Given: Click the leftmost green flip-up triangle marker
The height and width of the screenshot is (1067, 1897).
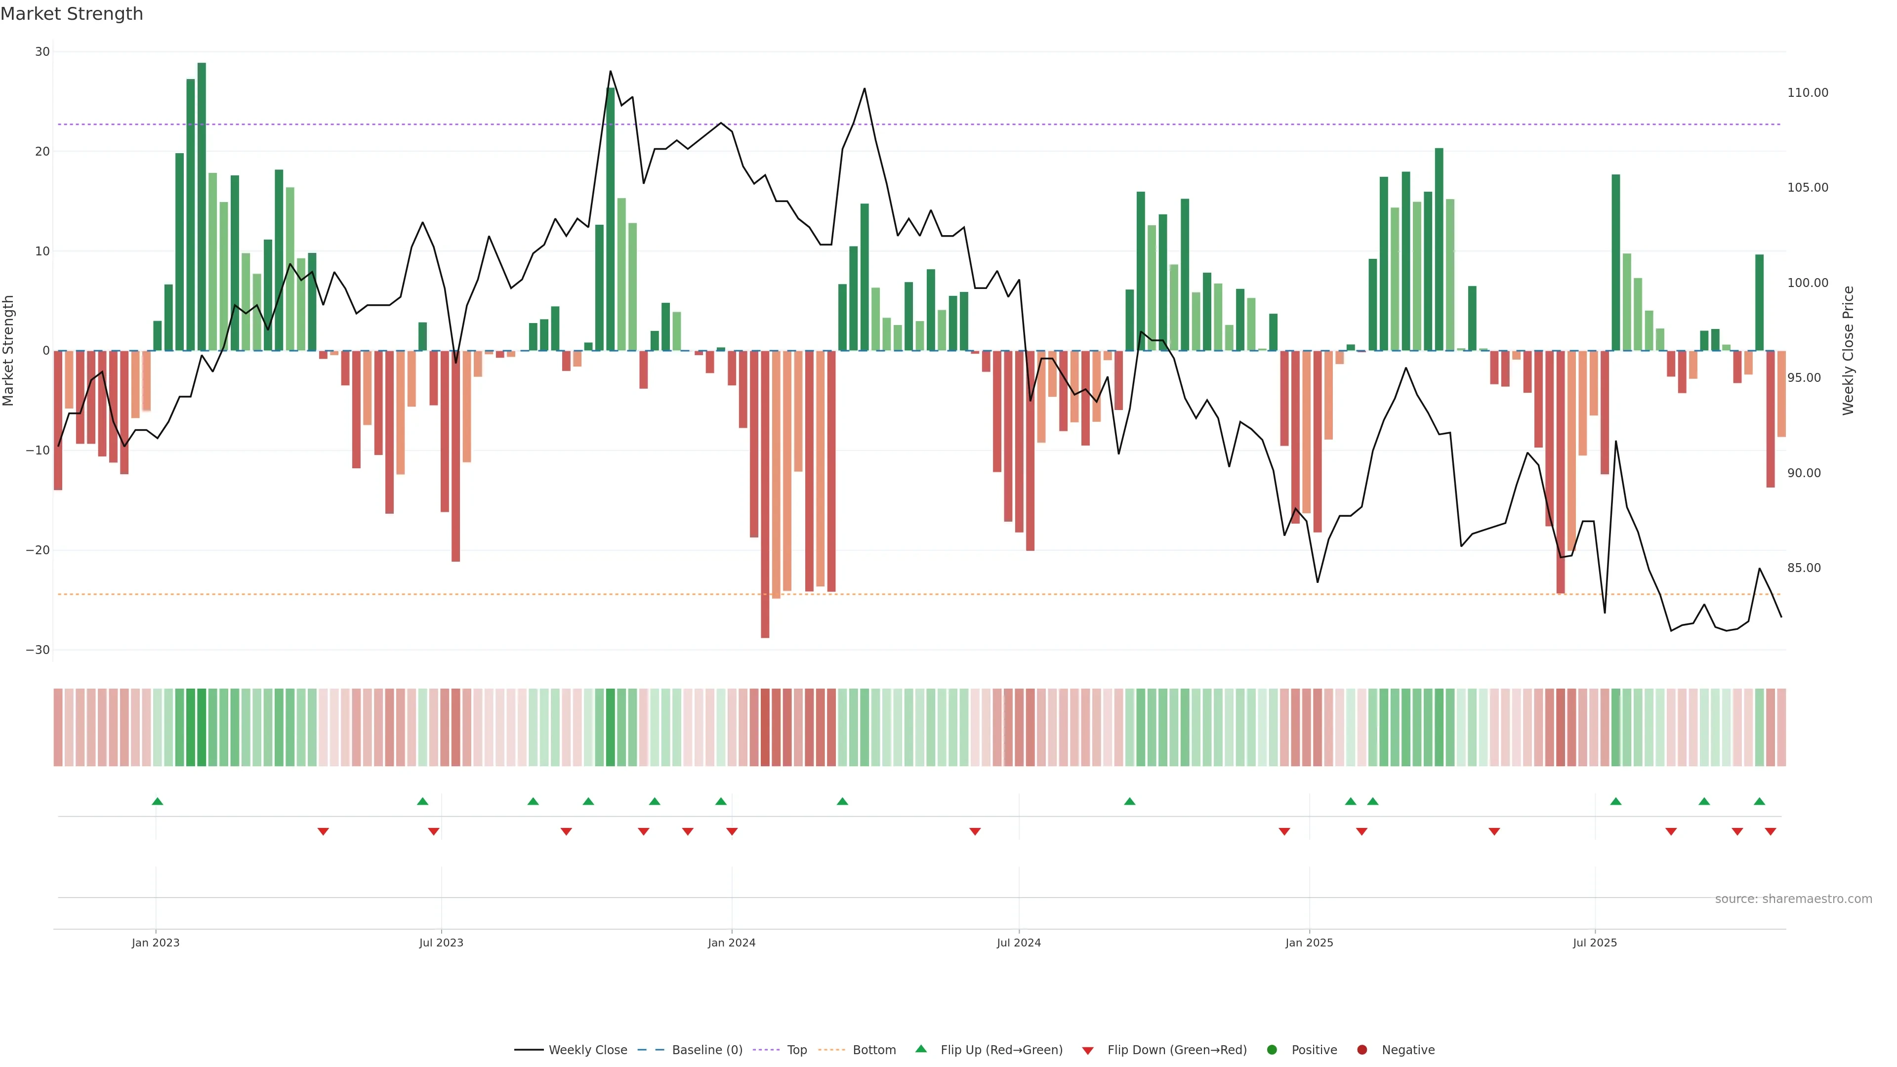Looking at the screenshot, I should [x=158, y=801].
